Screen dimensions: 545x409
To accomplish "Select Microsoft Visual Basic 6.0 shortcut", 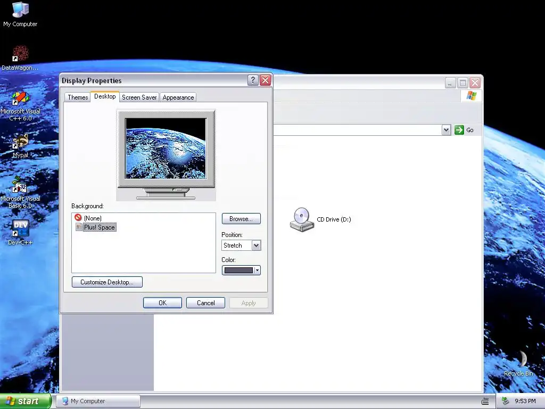I will 20,193.
